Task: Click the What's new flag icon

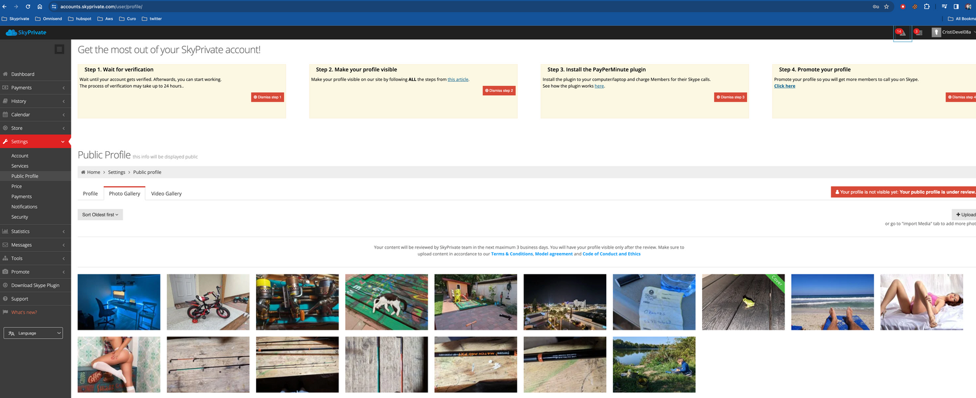Action: point(5,312)
